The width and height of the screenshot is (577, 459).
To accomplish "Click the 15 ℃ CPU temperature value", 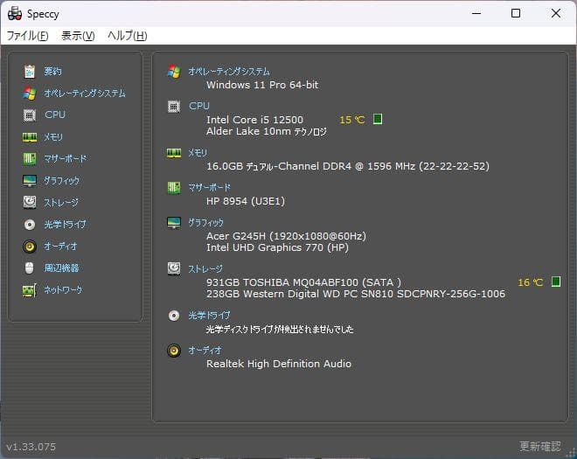I will 351,120.
